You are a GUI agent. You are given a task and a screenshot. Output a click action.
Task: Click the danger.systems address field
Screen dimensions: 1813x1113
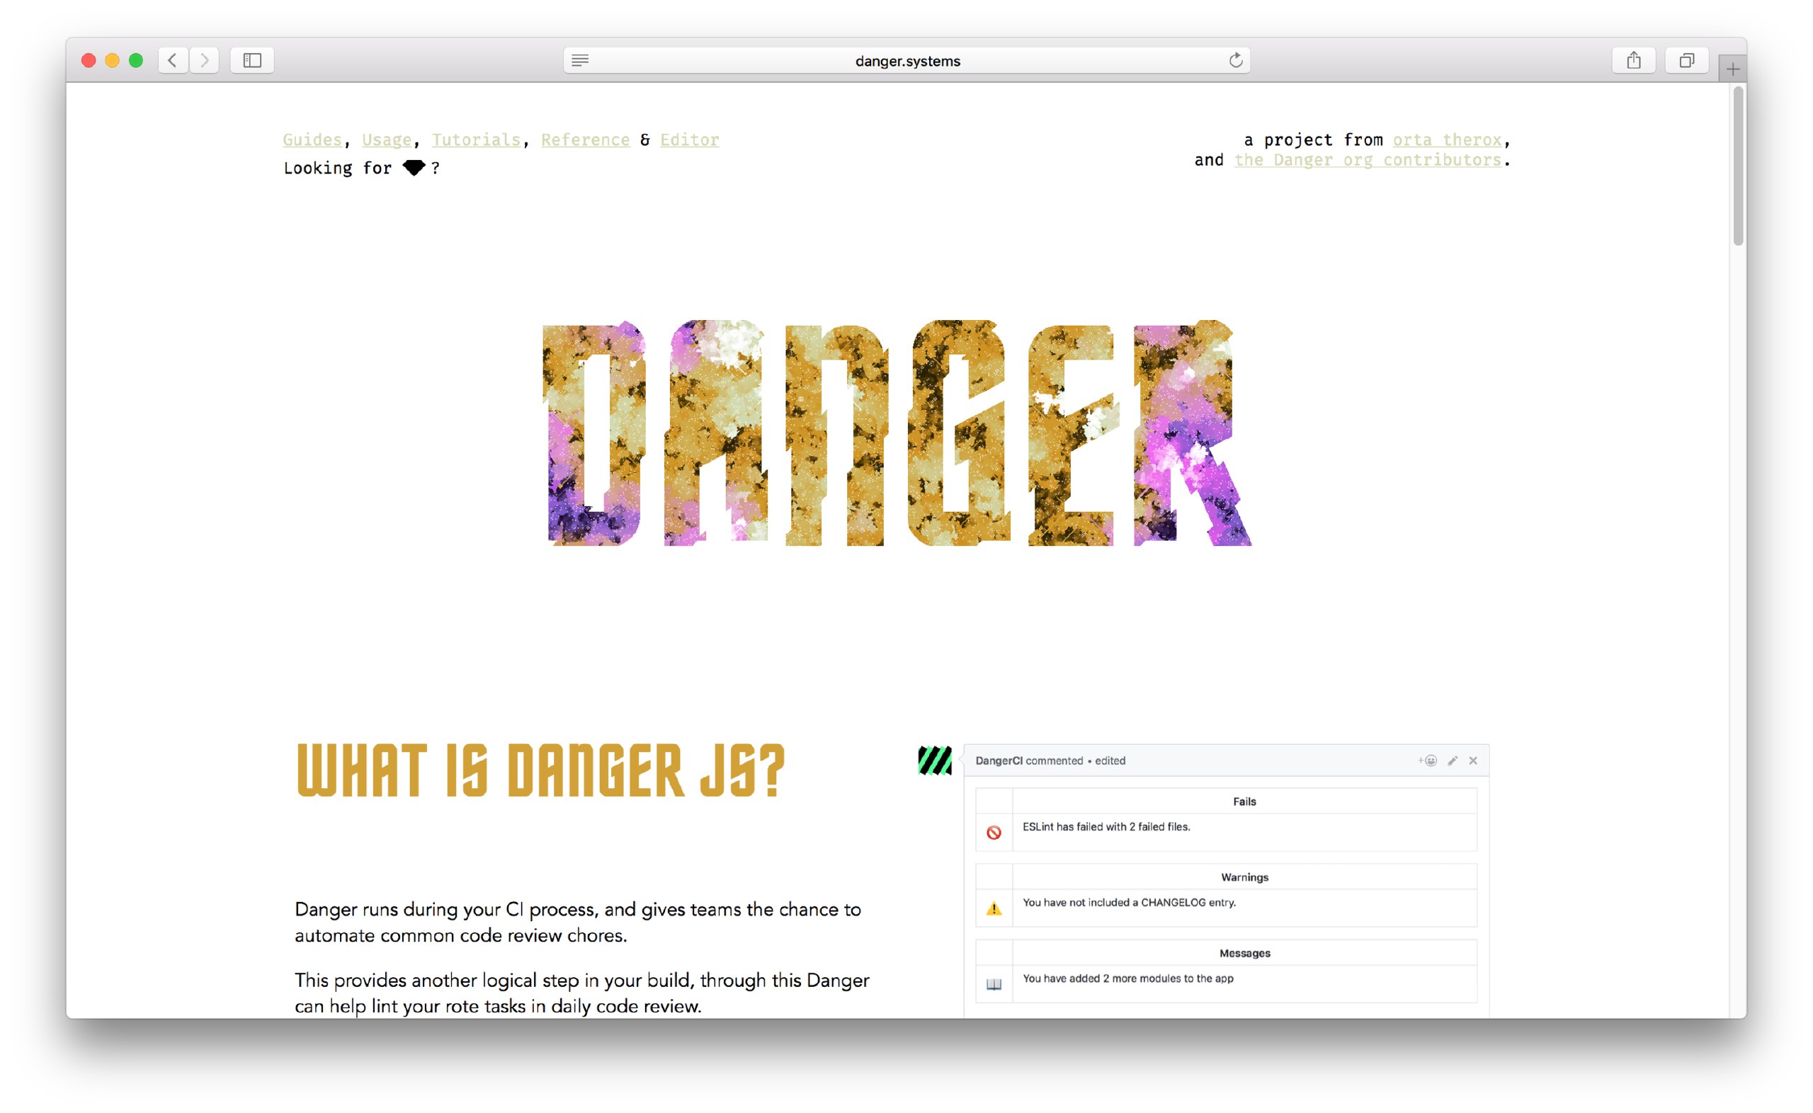[907, 60]
